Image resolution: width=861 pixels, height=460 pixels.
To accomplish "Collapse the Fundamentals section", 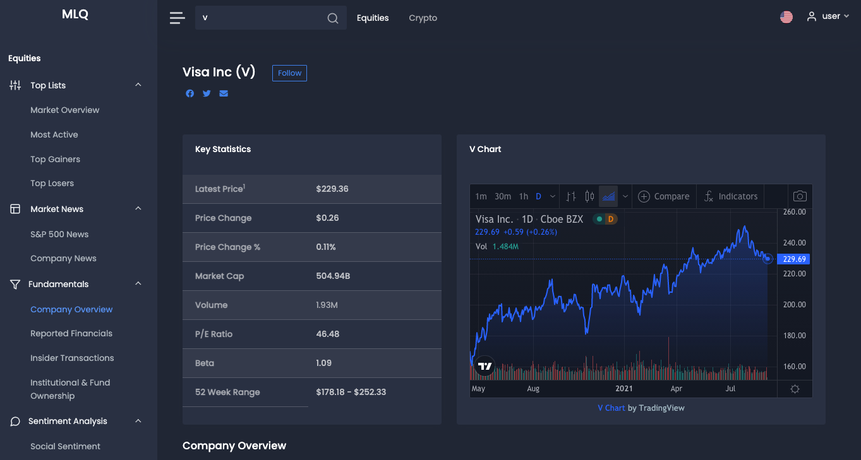I will [138, 284].
